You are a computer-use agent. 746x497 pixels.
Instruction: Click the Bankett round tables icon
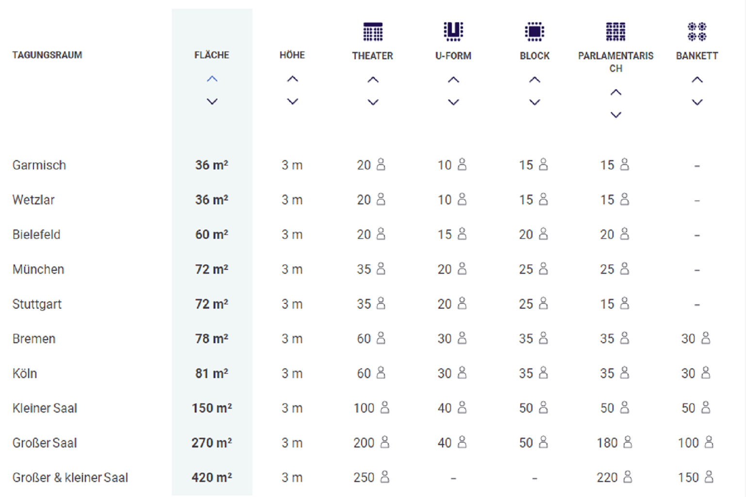(697, 32)
